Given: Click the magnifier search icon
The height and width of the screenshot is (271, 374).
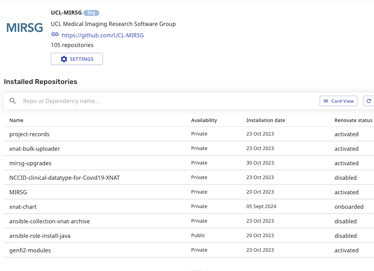Looking at the screenshot, I should tap(13, 101).
